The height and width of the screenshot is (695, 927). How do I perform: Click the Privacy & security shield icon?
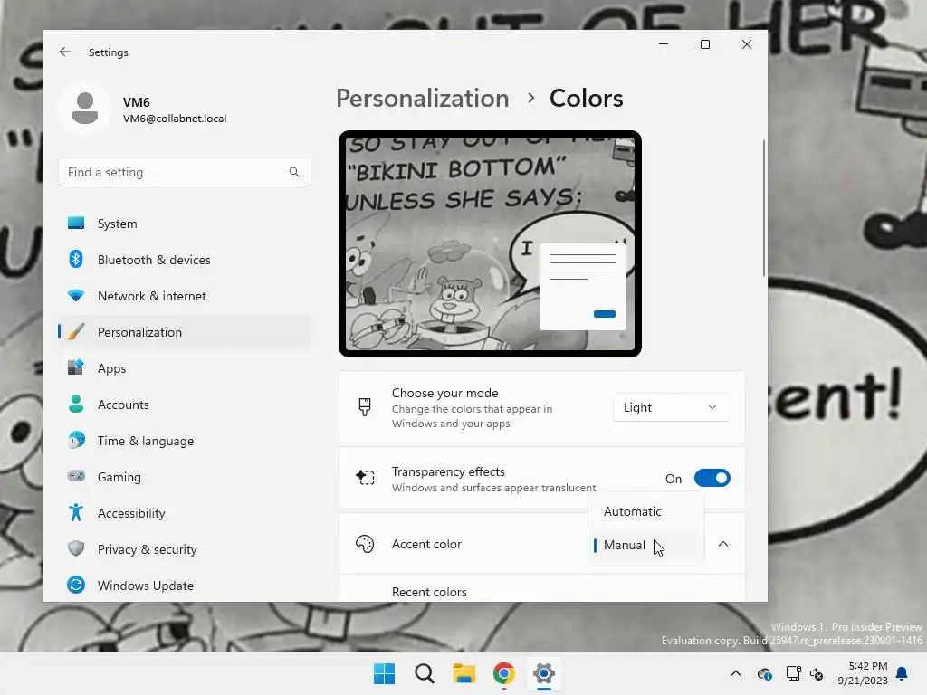76,548
